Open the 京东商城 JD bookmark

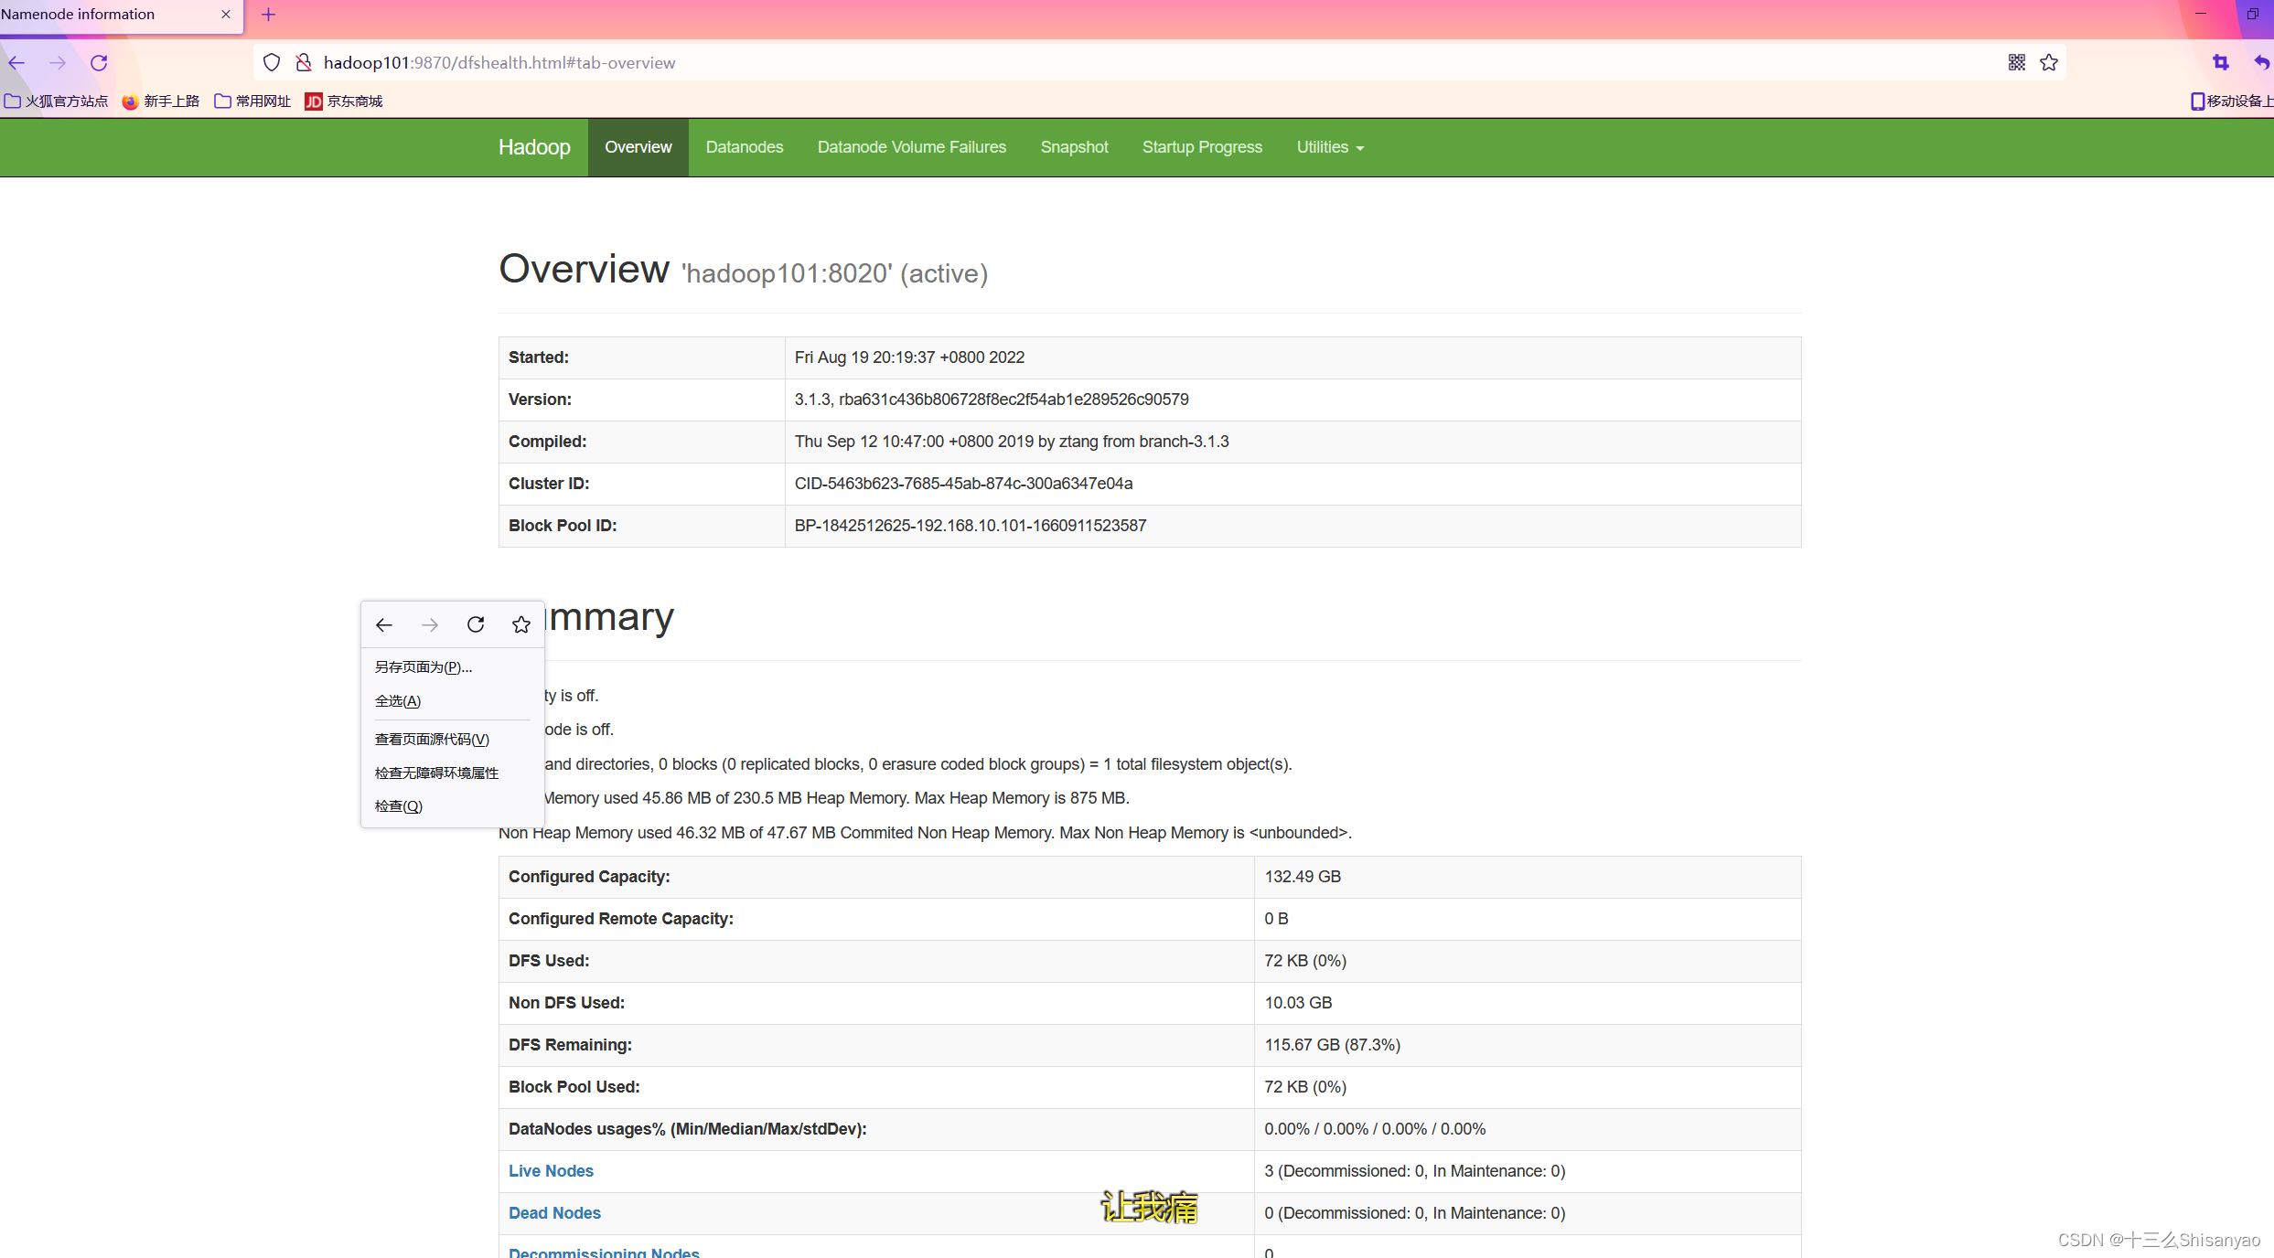pyautogui.click(x=344, y=101)
